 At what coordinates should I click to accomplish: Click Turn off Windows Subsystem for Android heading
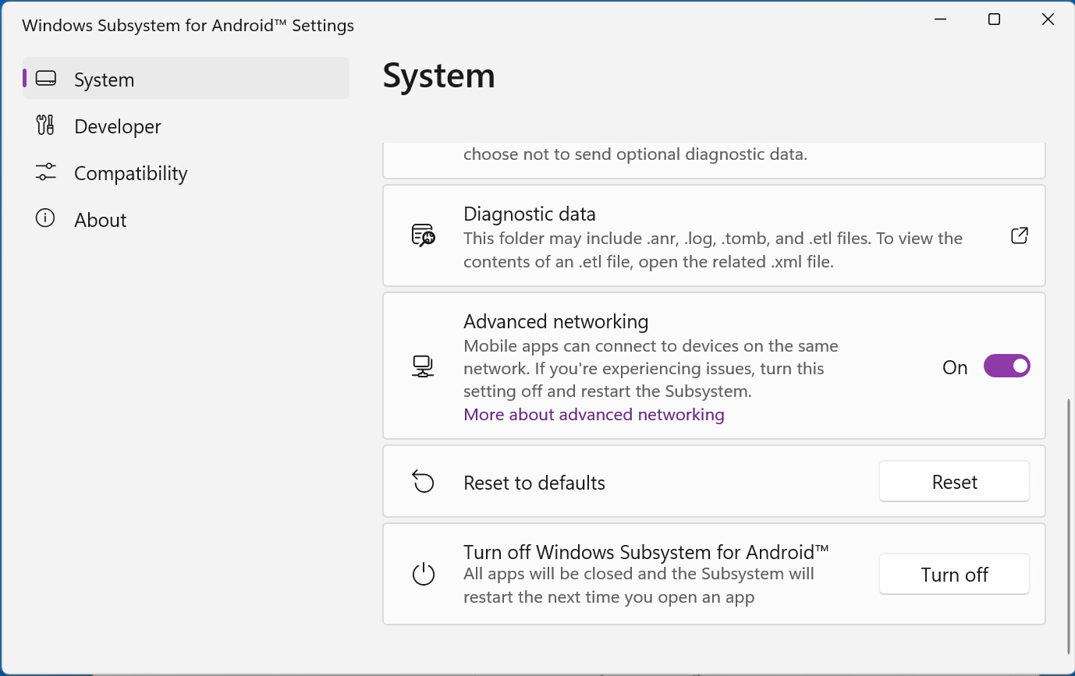click(646, 552)
